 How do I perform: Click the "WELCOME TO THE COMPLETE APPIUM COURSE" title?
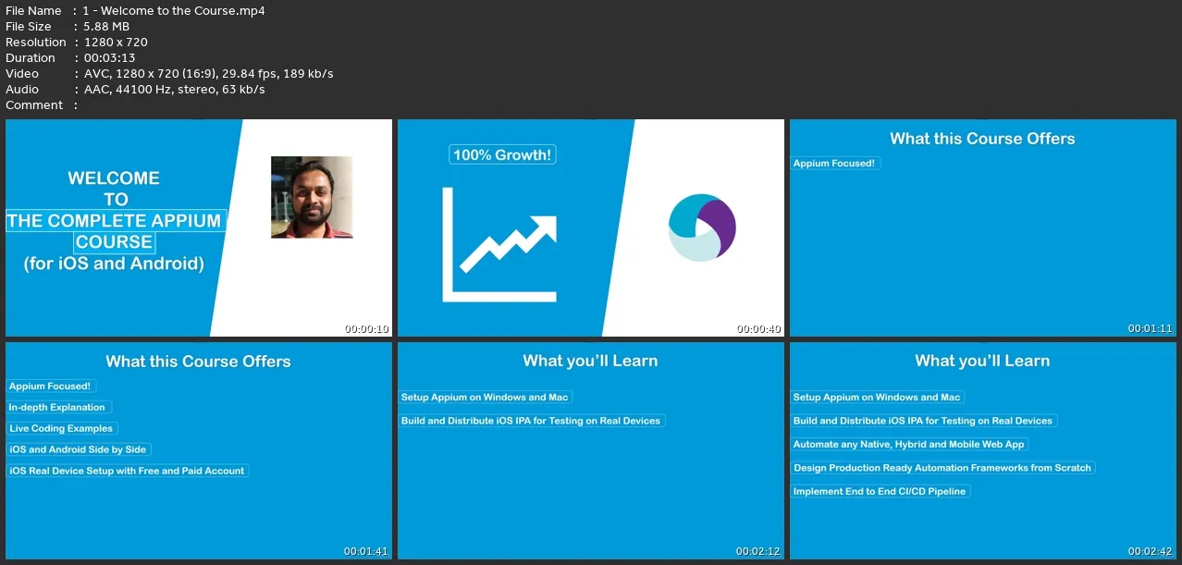click(x=115, y=210)
